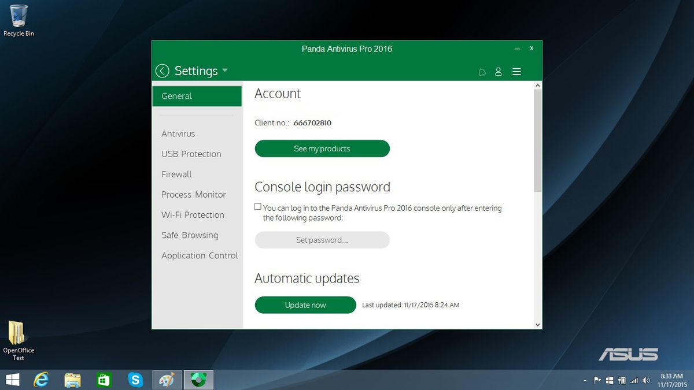Click See my products button
Viewport: 694px width, 390px height.
tap(322, 148)
